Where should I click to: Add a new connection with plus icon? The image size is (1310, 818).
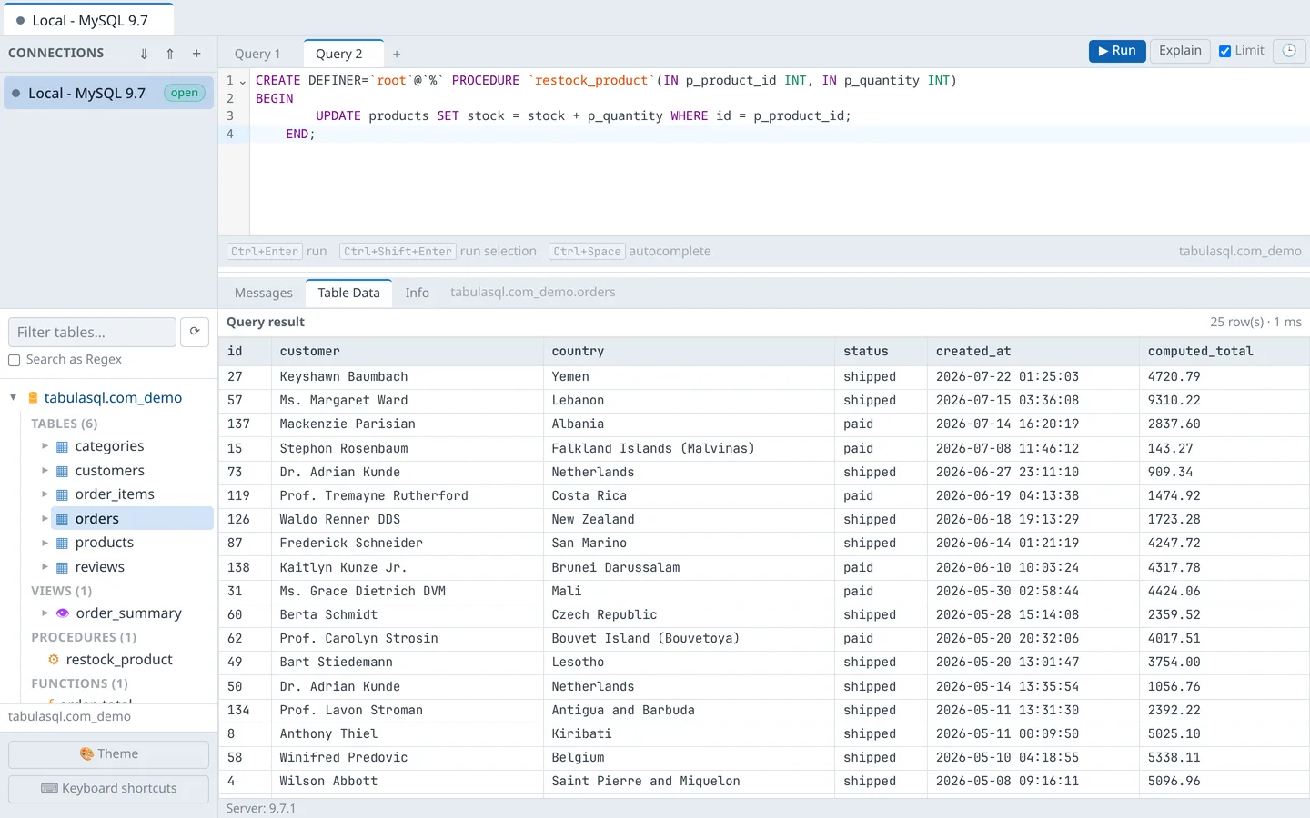[196, 54]
